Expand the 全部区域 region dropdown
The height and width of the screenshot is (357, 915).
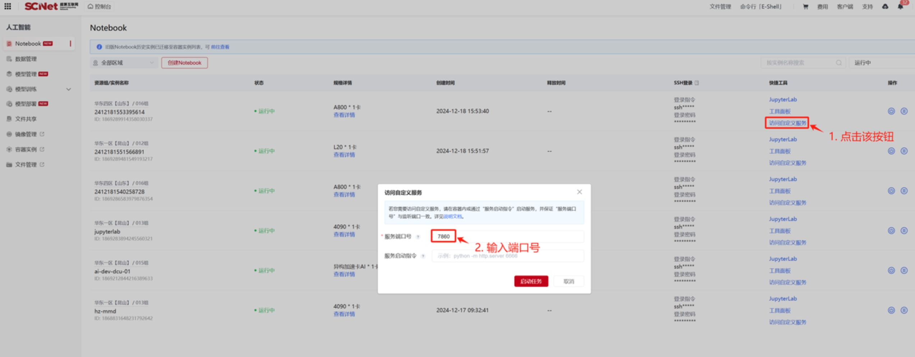123,63
